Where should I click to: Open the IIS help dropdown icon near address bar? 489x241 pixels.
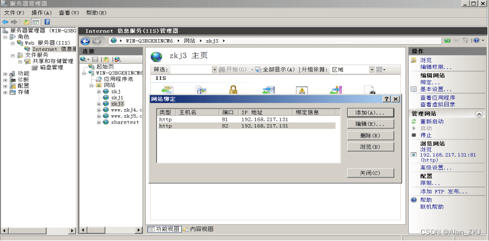tap(479, 41)
